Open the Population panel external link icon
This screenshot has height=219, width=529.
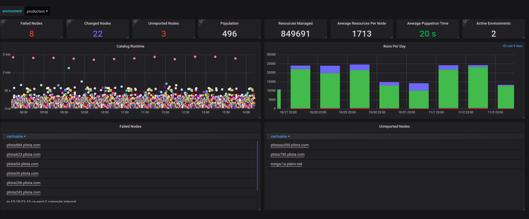point(201,21)
